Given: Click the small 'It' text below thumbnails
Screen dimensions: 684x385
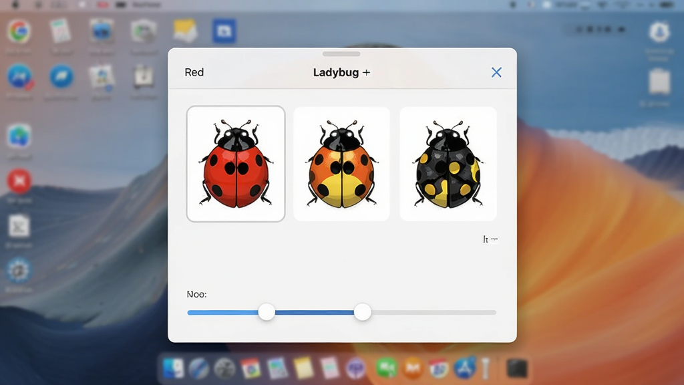Looking at the screenshot, I should (x=490, y=239).
